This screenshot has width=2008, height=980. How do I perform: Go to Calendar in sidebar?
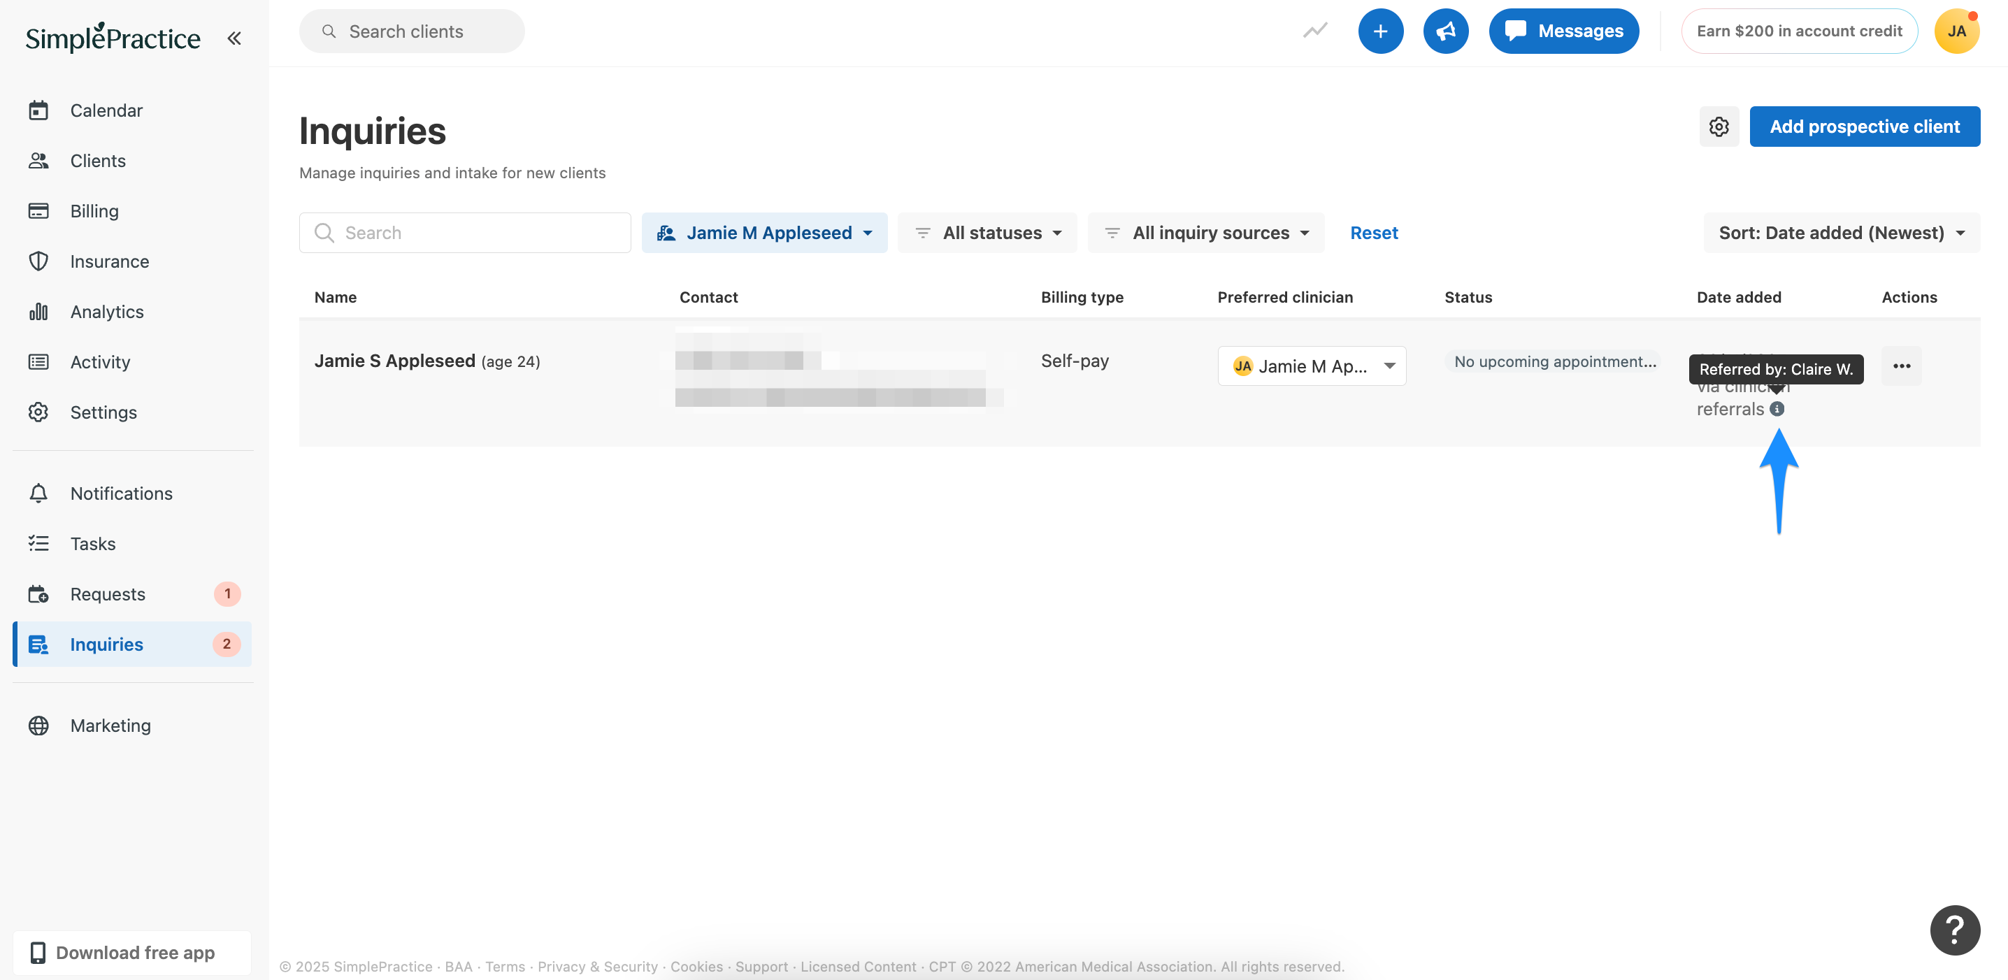click(106, 110)
